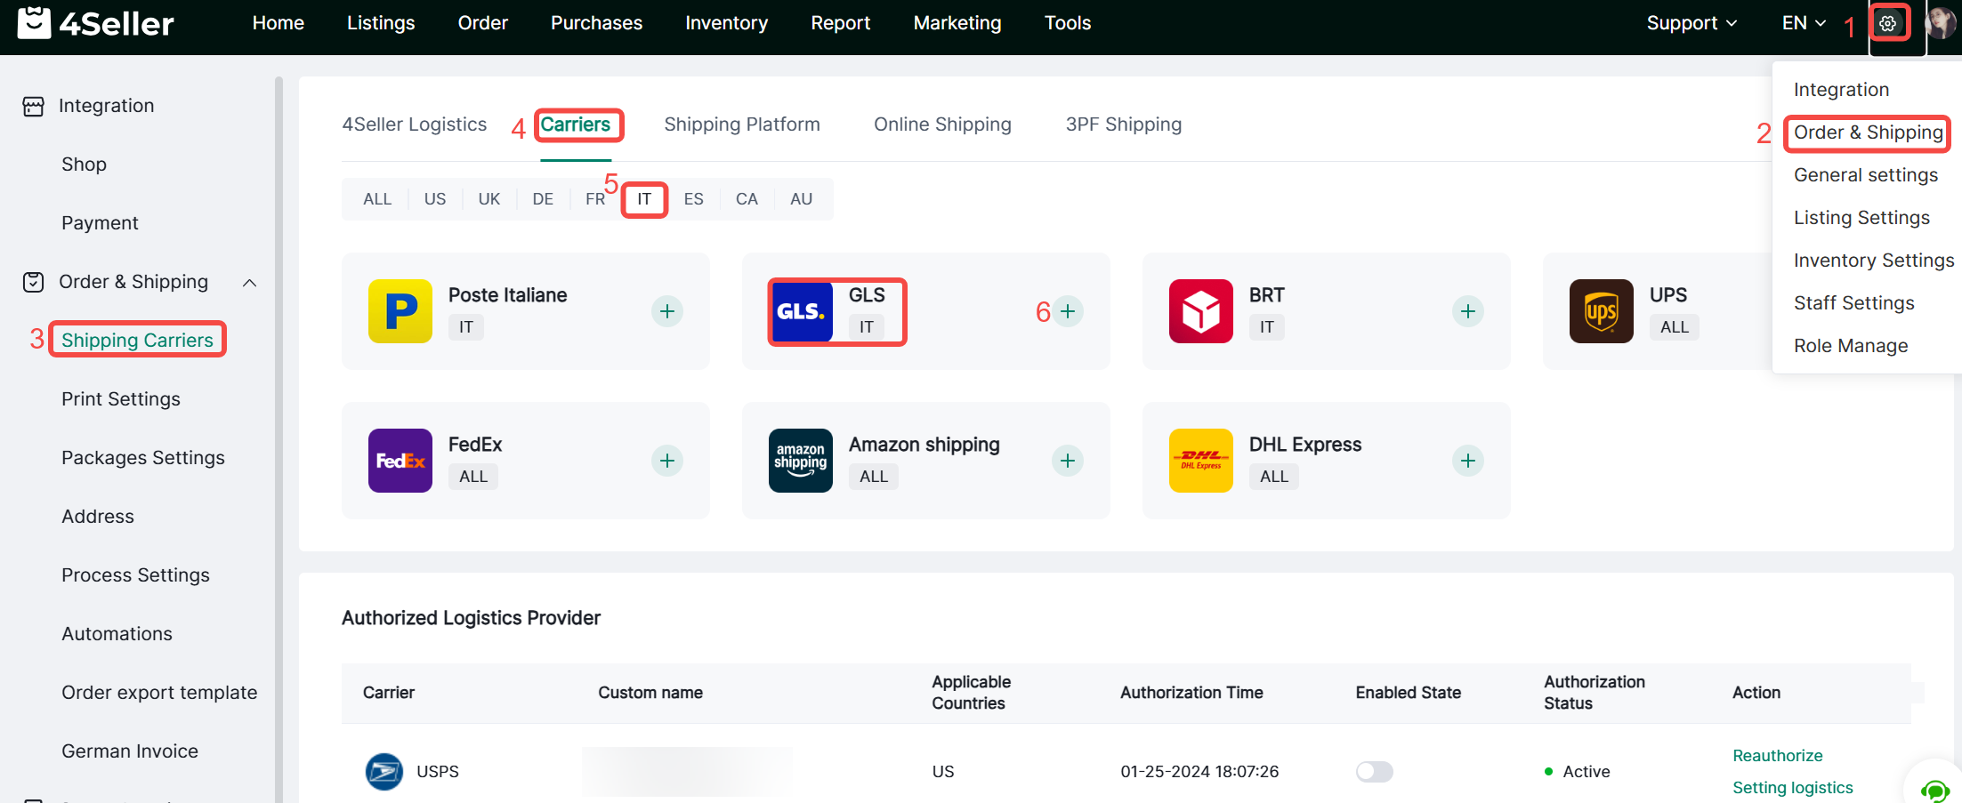The width and height of the screenshot is (1962, 803).
Task: Open the EN language dropdown
Action: [1803, 23]
